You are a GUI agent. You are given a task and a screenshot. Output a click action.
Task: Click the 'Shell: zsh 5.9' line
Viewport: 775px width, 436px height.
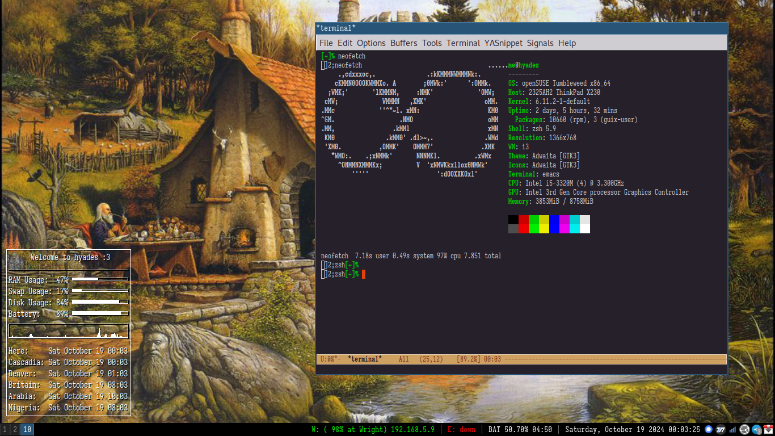point(532,129)
